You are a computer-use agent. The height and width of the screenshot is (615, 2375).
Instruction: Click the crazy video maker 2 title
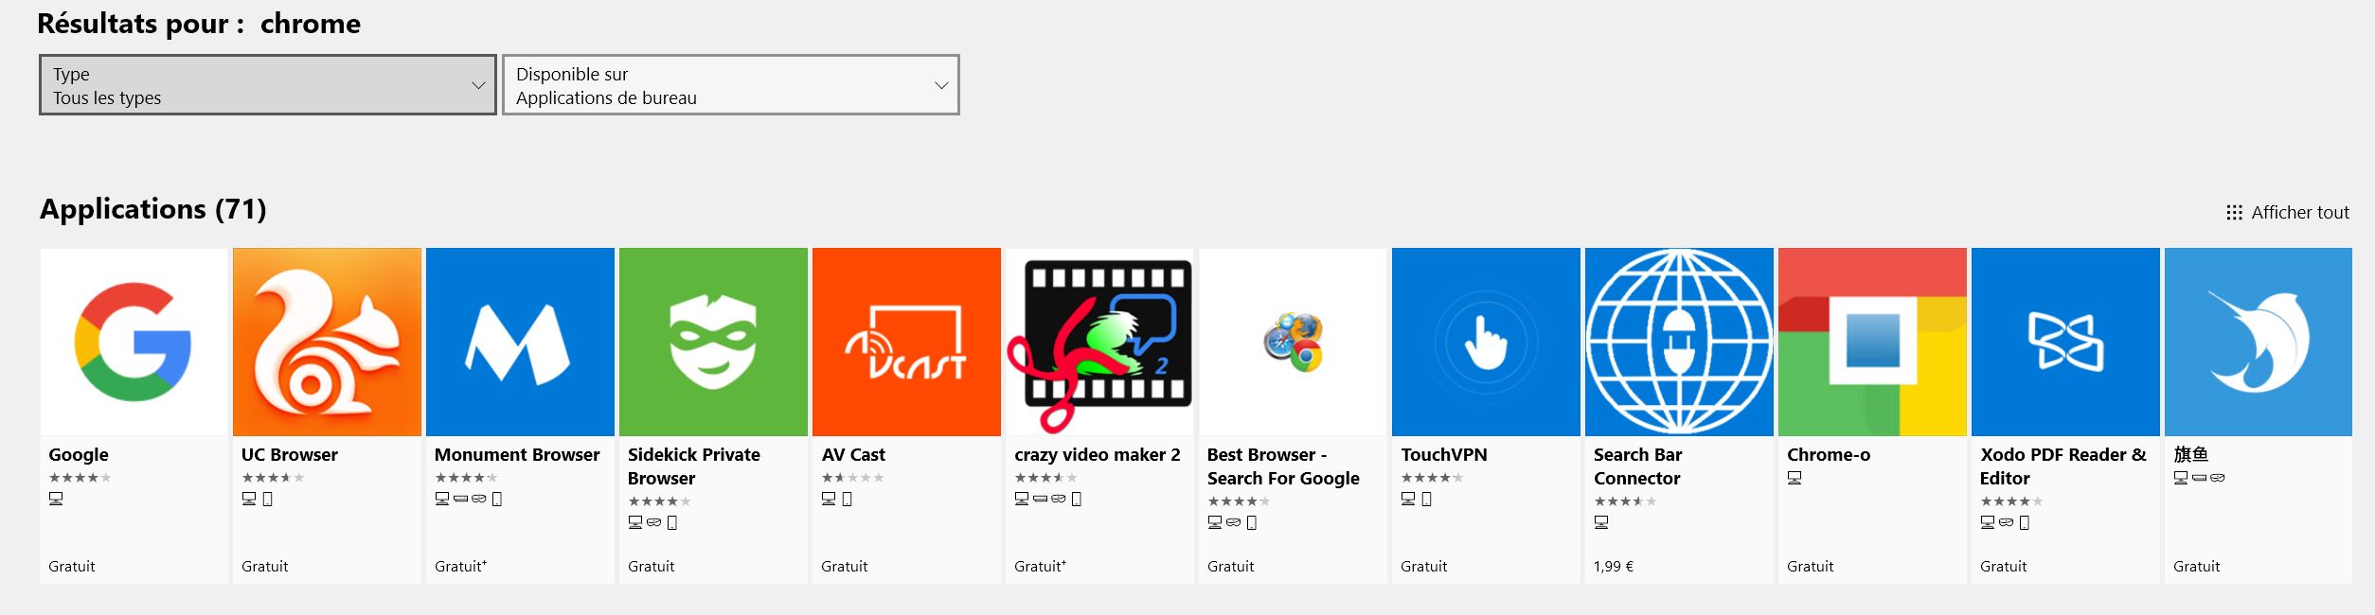(x=1098, y=455)
